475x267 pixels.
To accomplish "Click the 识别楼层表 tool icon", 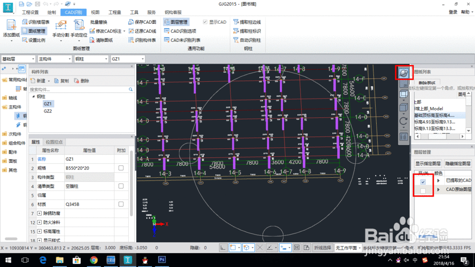I will (x=25, y=22).
